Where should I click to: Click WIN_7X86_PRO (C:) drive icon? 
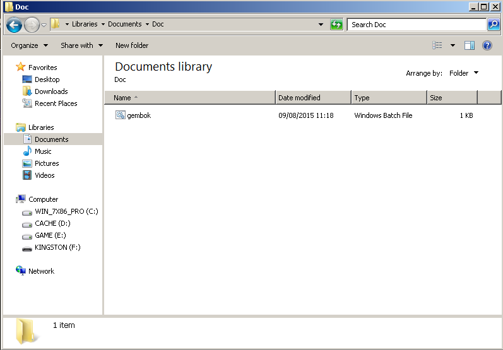pos(27,212)
